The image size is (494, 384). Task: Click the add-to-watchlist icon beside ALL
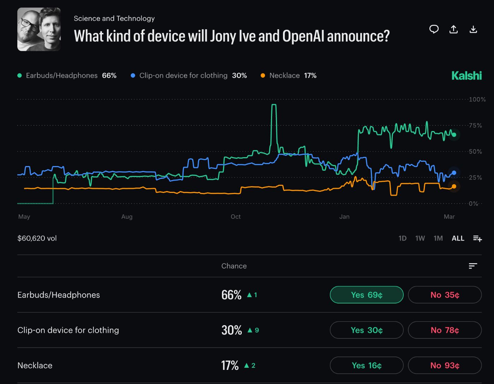click(477, 238)
